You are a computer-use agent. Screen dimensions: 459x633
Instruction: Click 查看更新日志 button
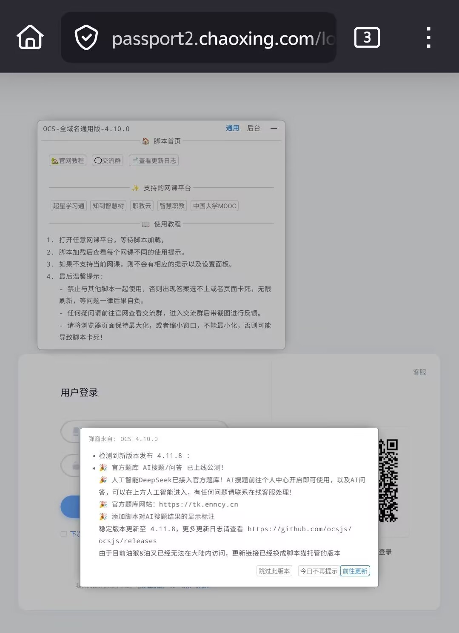tap(154, 160)
